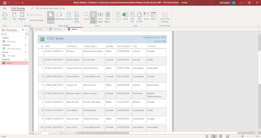Viewport: 261px width, 138px height.
Task: Open the More Pages dropdown
Action: pos(108,17)
